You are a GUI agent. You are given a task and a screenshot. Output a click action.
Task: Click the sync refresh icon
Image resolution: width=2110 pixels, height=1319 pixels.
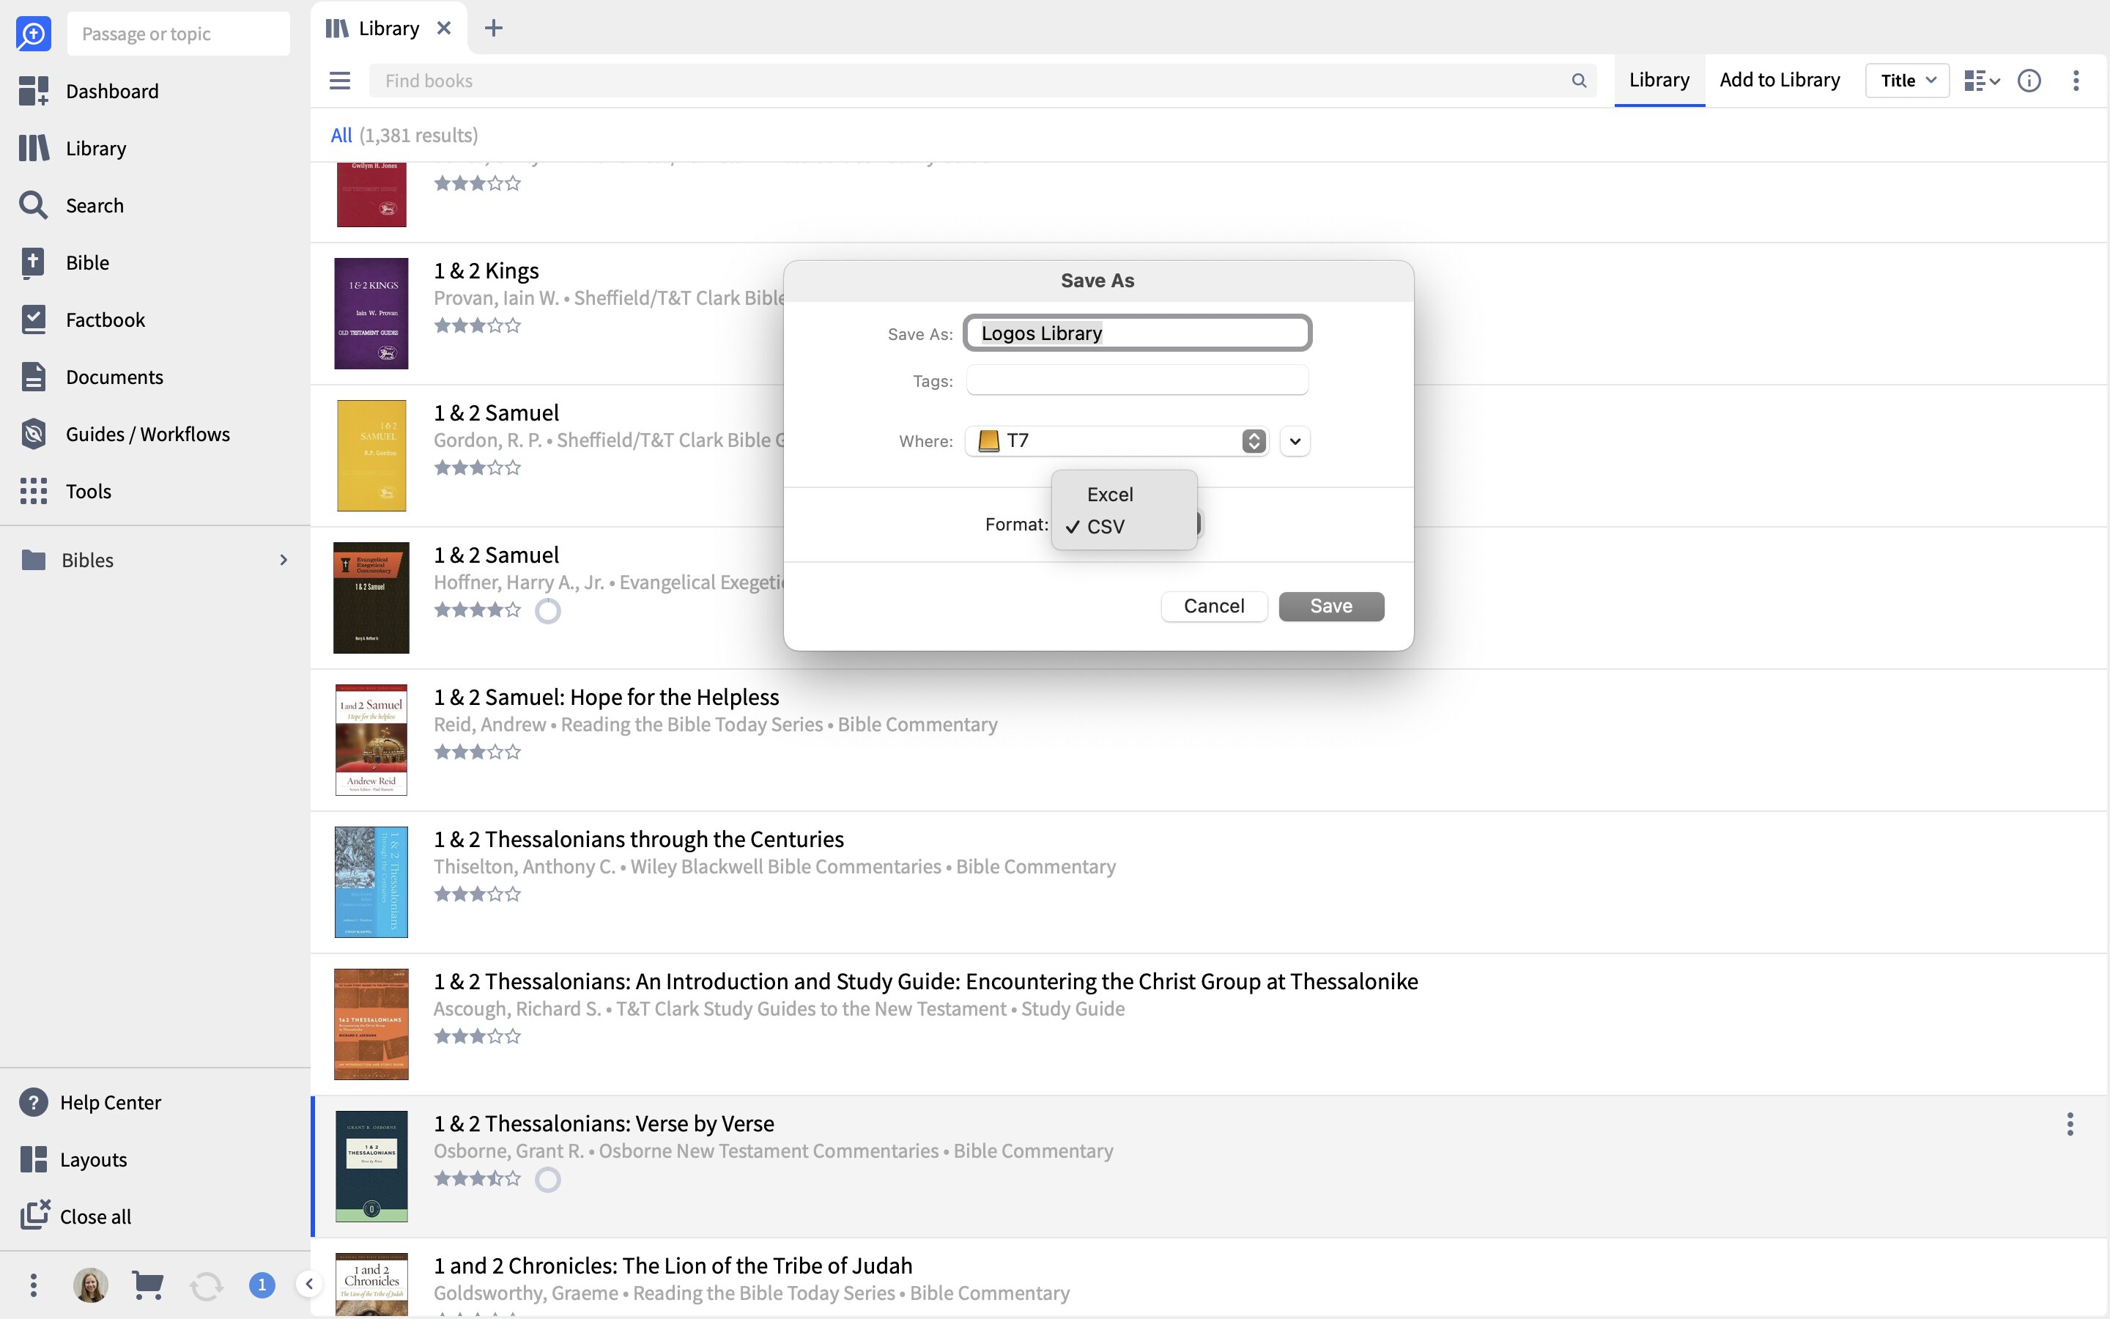pos(207,1285)
